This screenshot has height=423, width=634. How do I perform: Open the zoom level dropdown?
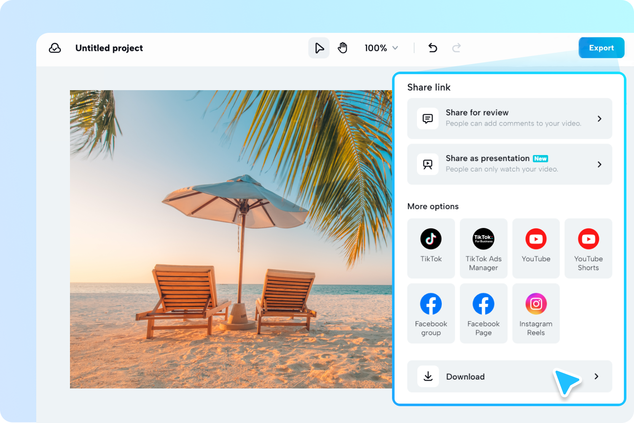[381, 48]
